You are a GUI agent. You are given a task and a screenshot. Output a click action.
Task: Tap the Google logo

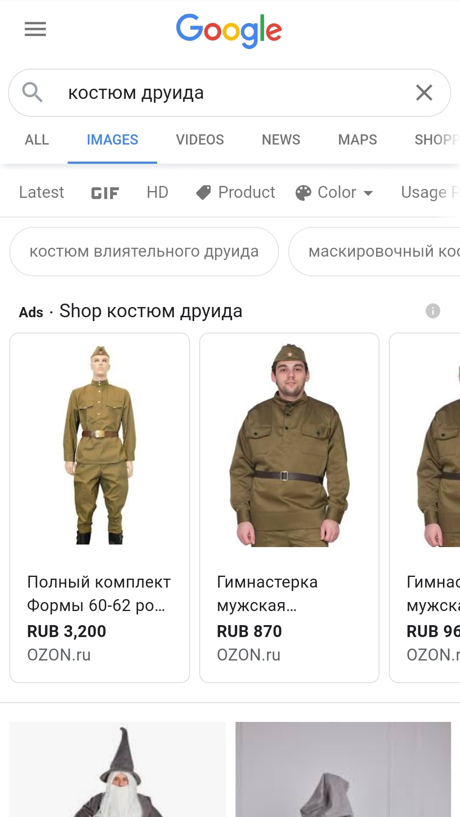click(229, 31)
